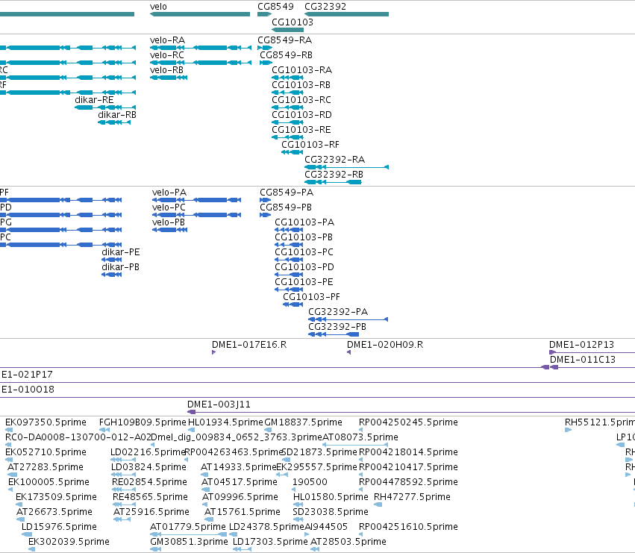Click EST FGH109B09.5prime label
This screenshot has width=635, height=553.
pos(143,422)
